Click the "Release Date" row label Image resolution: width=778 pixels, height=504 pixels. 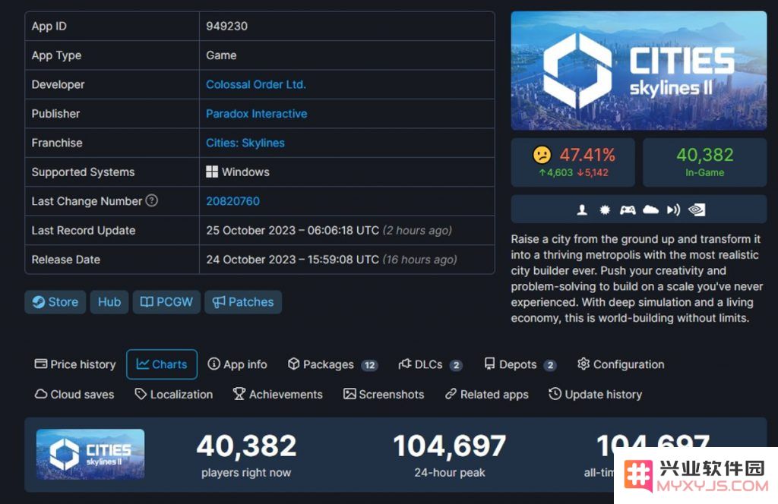66,260
